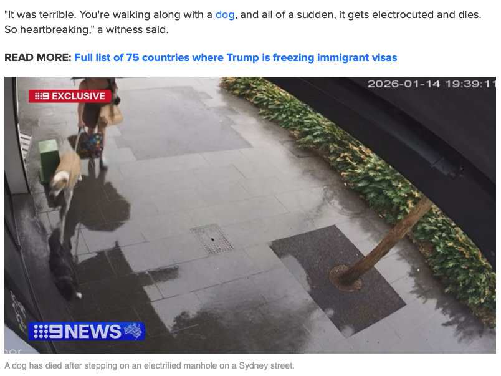Click the metal manhole cover on the footpath
Viewport: 501px width, 376px height.
(x=212, y=239)
